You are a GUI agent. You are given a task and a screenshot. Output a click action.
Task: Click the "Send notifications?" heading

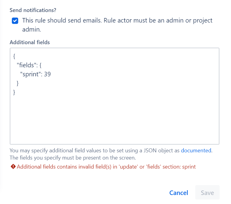click(33, 10)
